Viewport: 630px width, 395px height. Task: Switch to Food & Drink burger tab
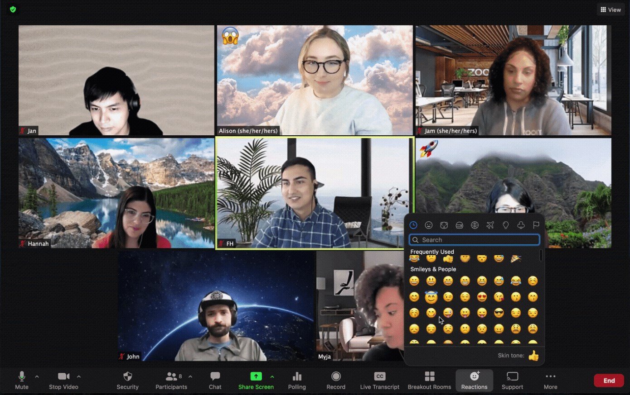coord(459,225)
